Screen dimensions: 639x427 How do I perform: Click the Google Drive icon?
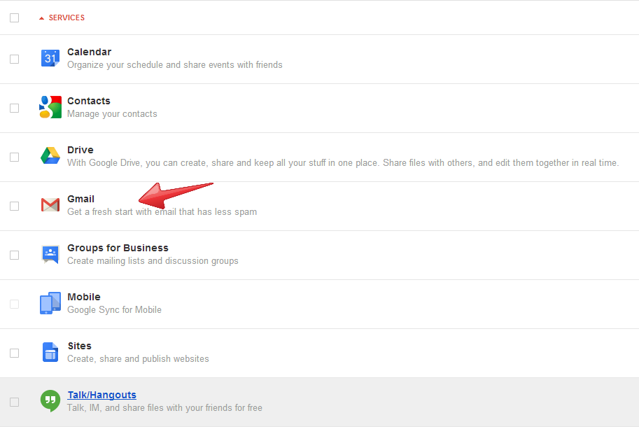tap(50, 155)
